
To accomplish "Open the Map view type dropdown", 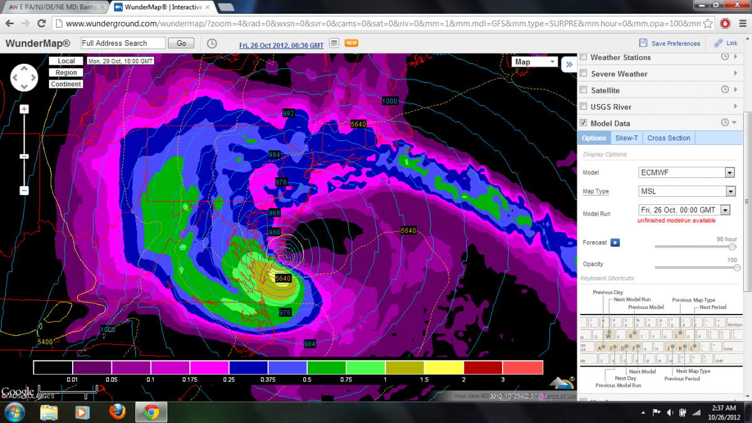I will pos(535,62).
